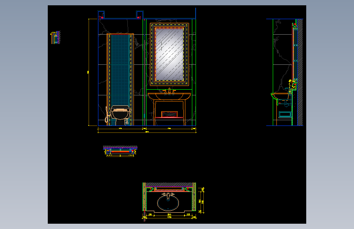Select the overall width dimension below the elevation
354x229 pixels.
click(x=147, y=132)
